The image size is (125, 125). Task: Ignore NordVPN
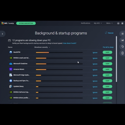click(x=95, y=52)
